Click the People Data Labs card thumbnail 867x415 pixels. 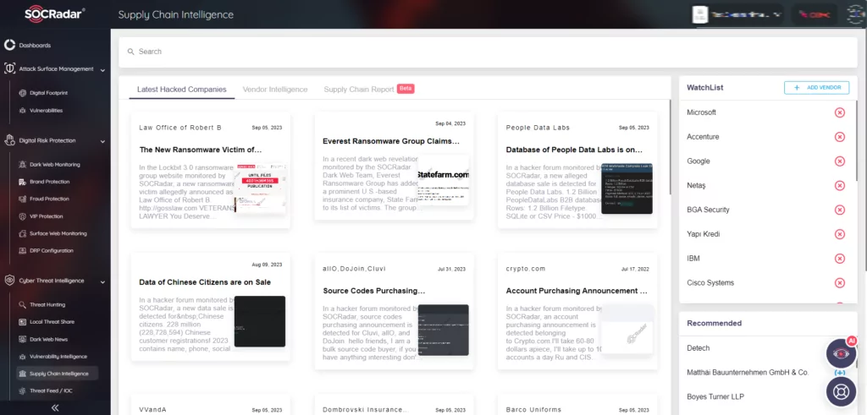point(627,188)
